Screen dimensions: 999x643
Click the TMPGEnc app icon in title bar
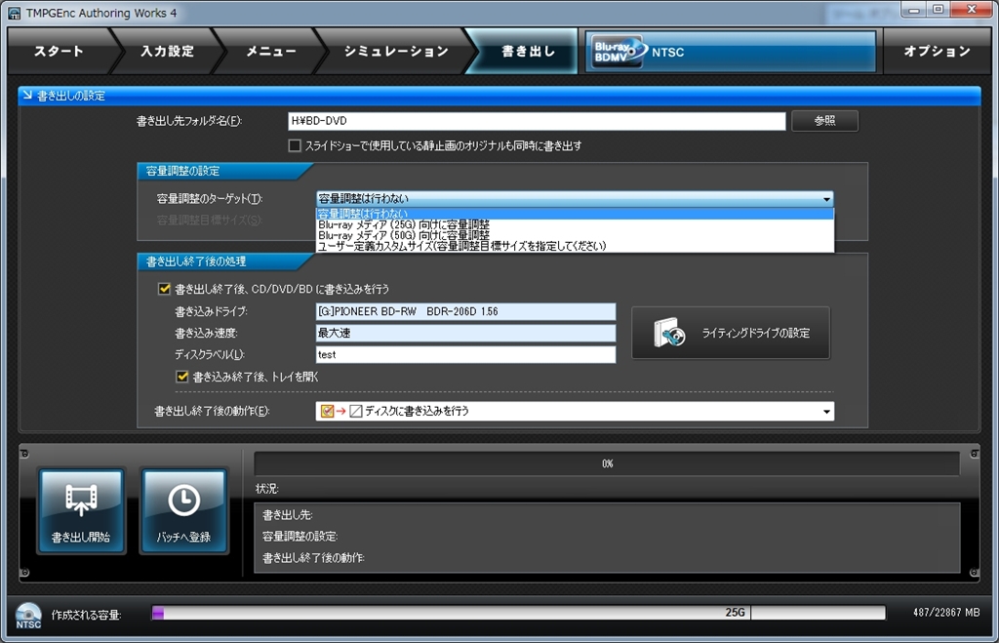click(x=14, y=13)
